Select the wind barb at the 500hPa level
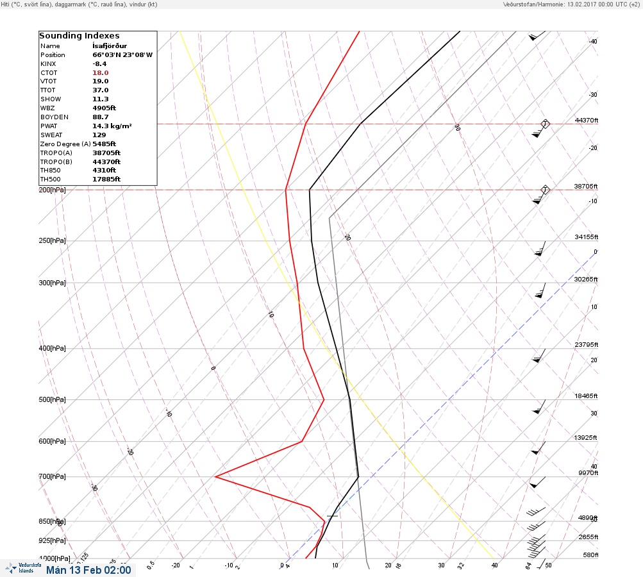Screen dimensions: 643x577 coord(539,407)
